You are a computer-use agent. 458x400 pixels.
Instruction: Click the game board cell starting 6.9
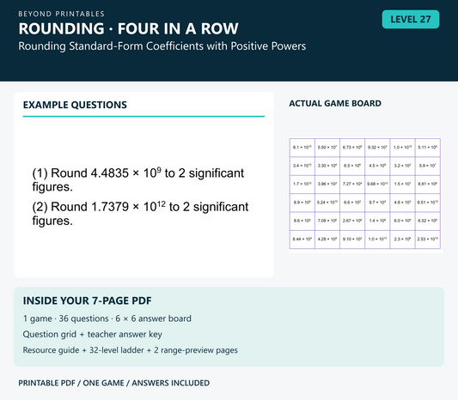point(302,203)
